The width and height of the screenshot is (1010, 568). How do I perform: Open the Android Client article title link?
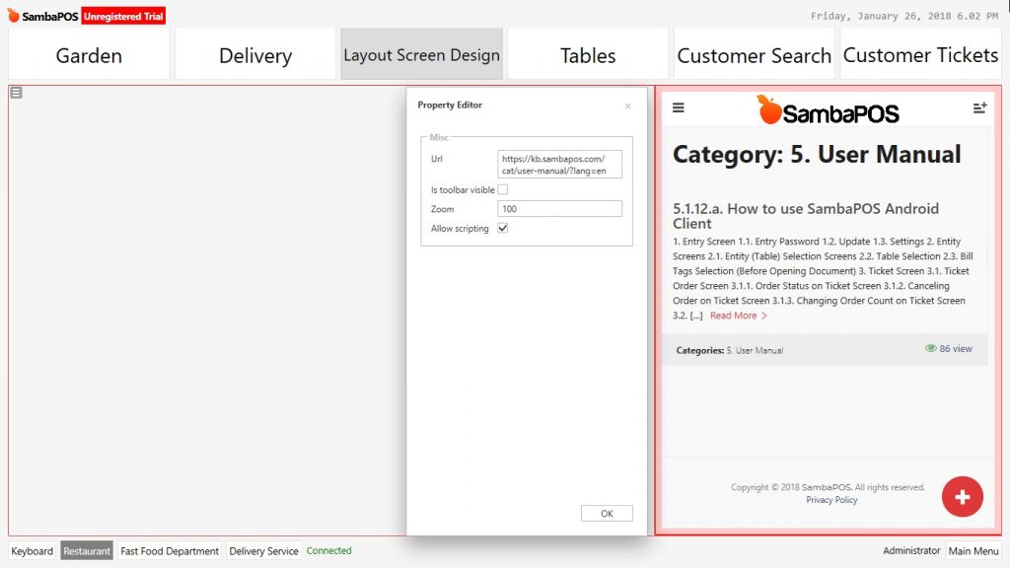(805, 216)
